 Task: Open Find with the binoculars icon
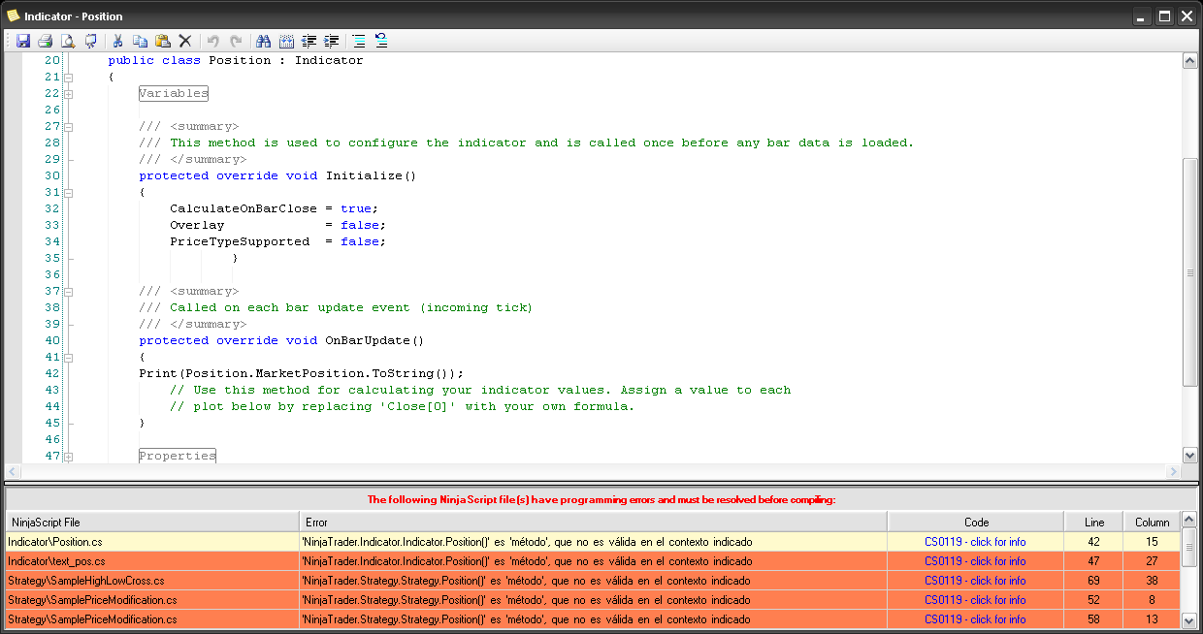[x=263, y=41]
